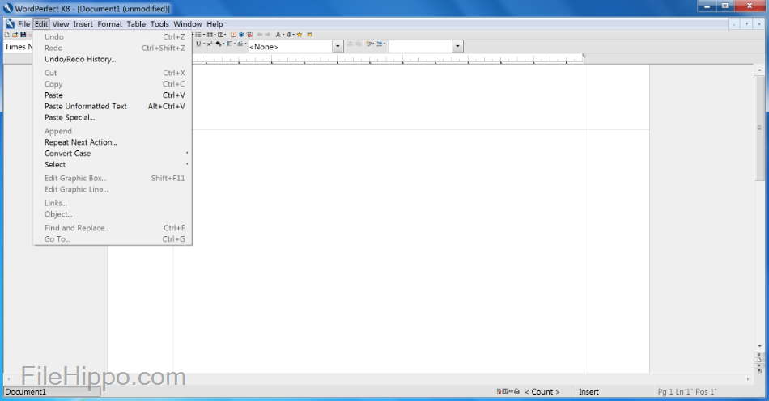Click the vertical scrollbar up arrow
The width and height of the screenshot is (769, 401).
[759, 70]
